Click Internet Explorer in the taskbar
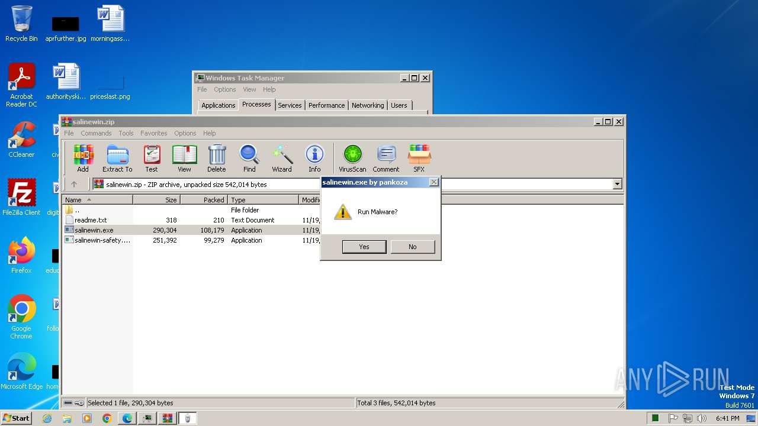 coord(47,418)
